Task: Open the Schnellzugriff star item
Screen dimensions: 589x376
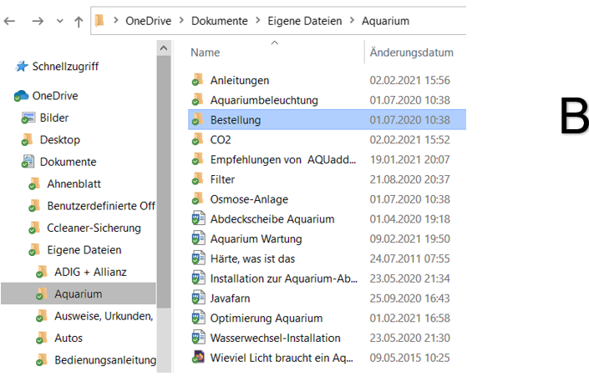Action: [x=22, y=67]
